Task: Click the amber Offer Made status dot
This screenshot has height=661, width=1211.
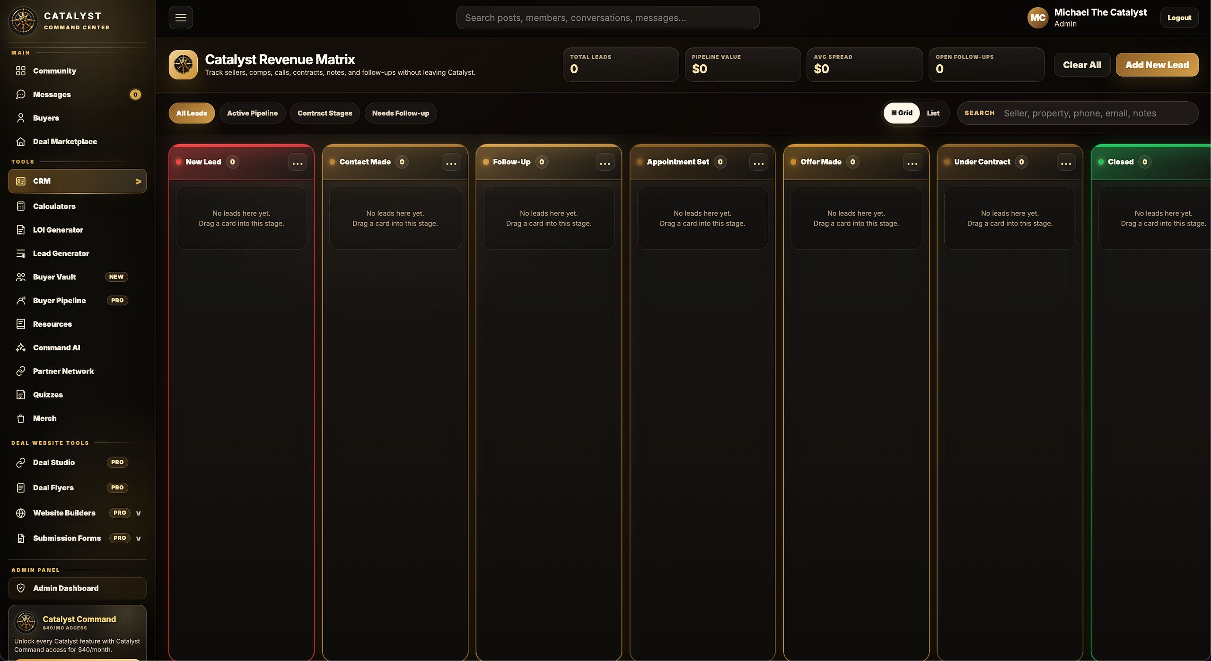Action: 793,162
